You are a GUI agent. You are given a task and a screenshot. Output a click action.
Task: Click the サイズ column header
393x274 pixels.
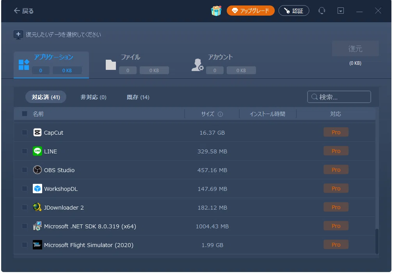click(208, 114)
